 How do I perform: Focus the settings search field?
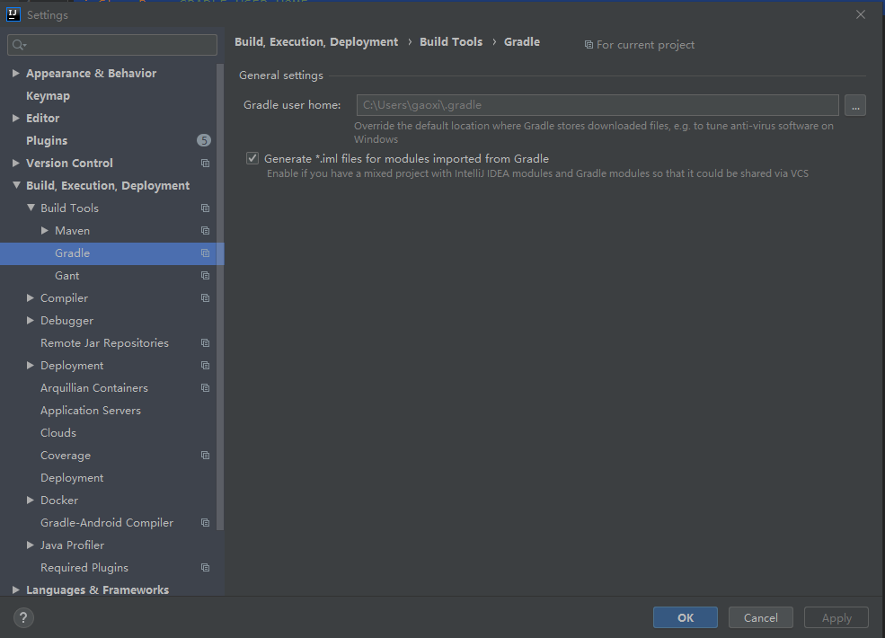(112, 45)
